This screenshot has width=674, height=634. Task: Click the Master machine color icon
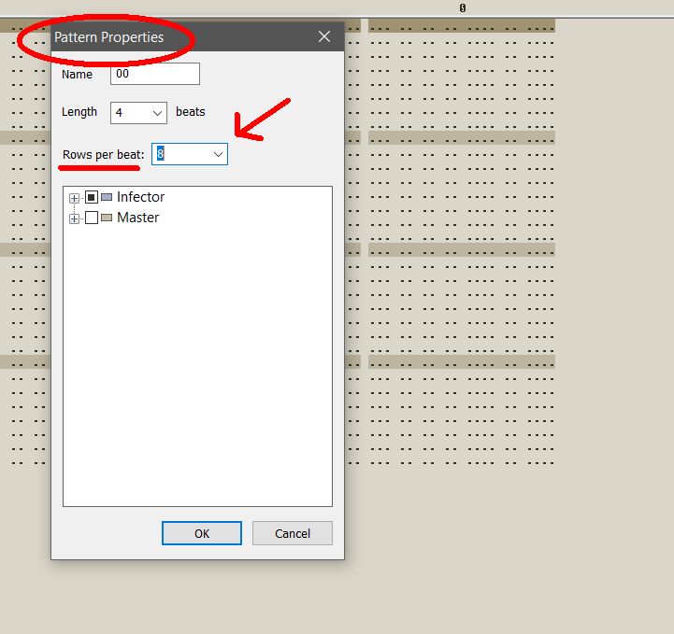(x=107, y=218)
